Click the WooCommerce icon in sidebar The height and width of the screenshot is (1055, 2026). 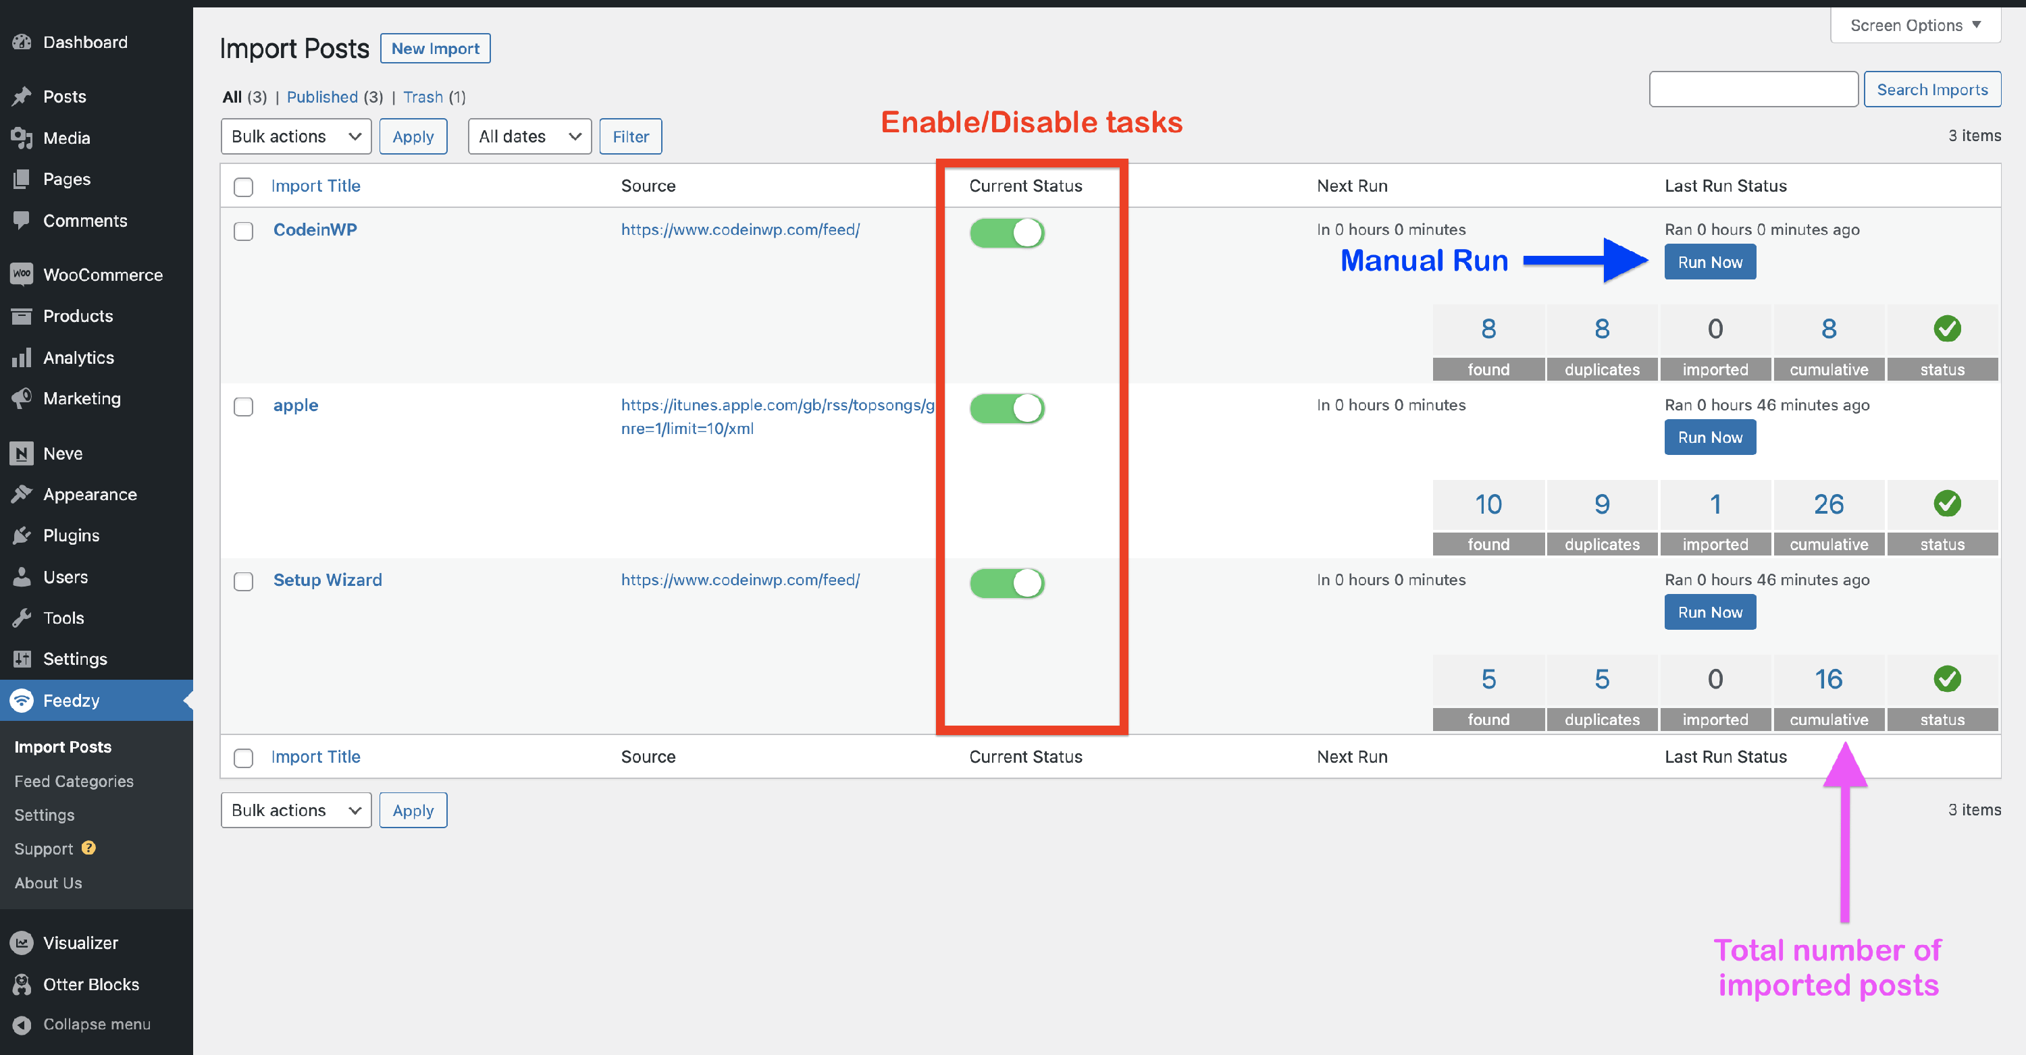21,274
